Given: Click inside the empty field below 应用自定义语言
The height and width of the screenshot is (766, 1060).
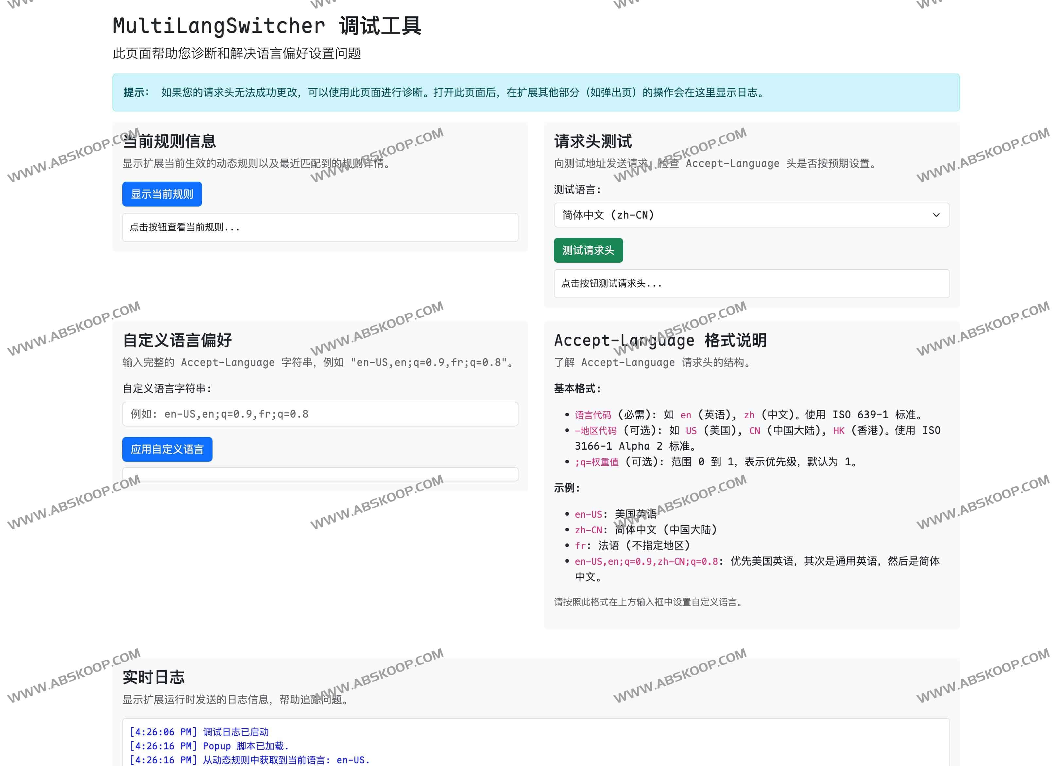Looking at the screenshot, I should [320, 474].
